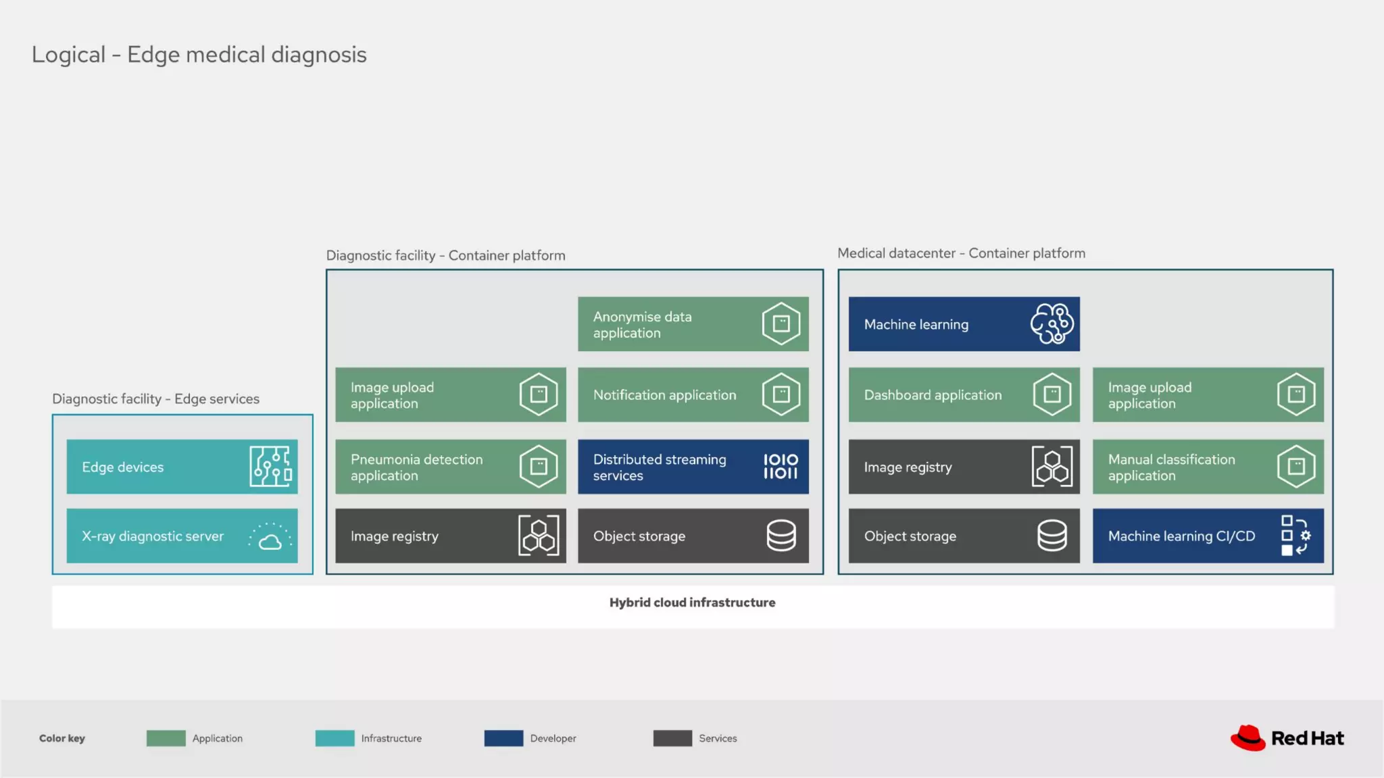Click the Logical - Edge medical diagnosis title
The height and width of the screenshot is (778, 1384).
[199, 55]
